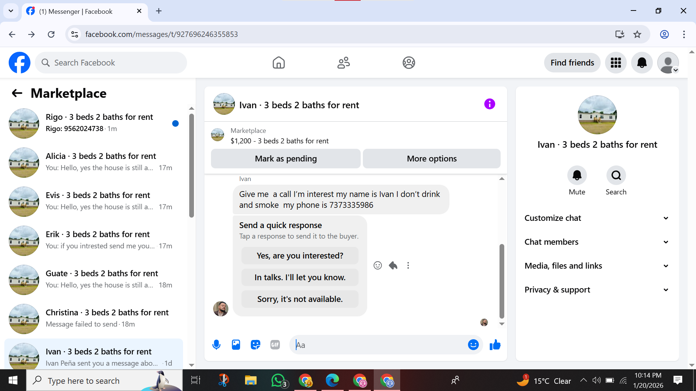Expand Chat members section
Viewport: 696px width, 391px height.
click(x=597, y=242)
